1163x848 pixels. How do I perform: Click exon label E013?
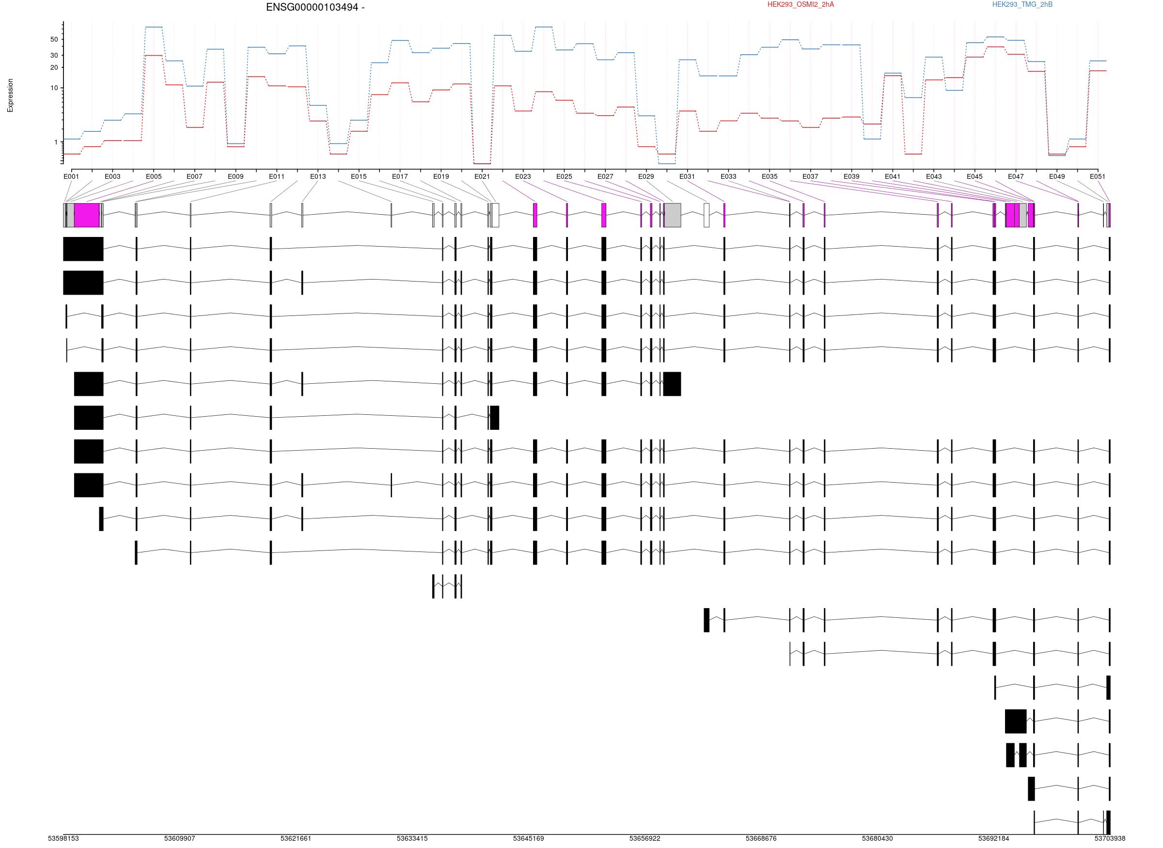coord(318,176)
